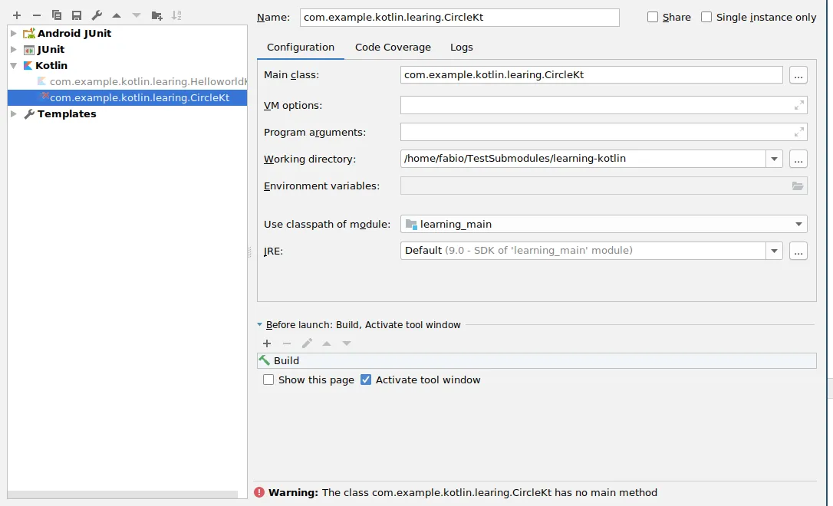Add a Before launch task

click(267, 343)
